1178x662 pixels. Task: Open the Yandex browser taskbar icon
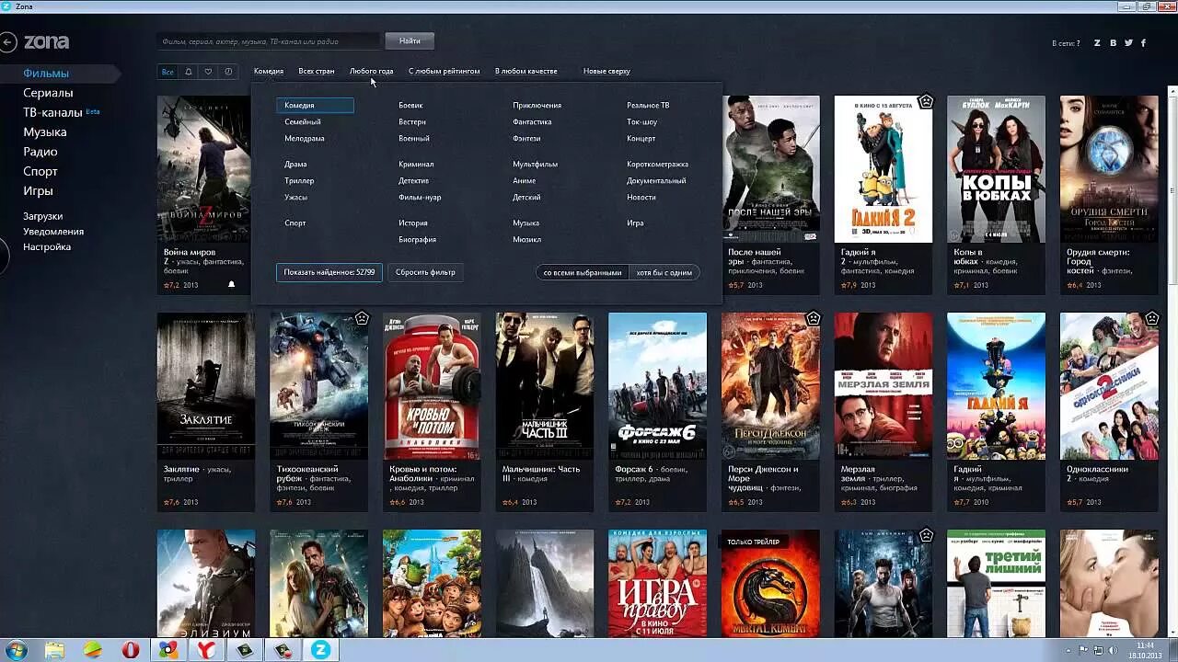tap(204, 650)
